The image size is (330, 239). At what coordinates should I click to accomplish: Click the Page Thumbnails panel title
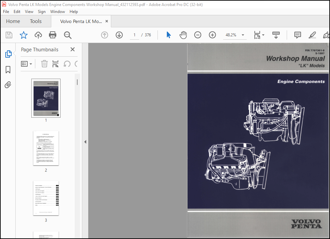(40, 50)
